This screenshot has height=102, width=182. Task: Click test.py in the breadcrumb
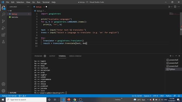[x=40, y=11]
